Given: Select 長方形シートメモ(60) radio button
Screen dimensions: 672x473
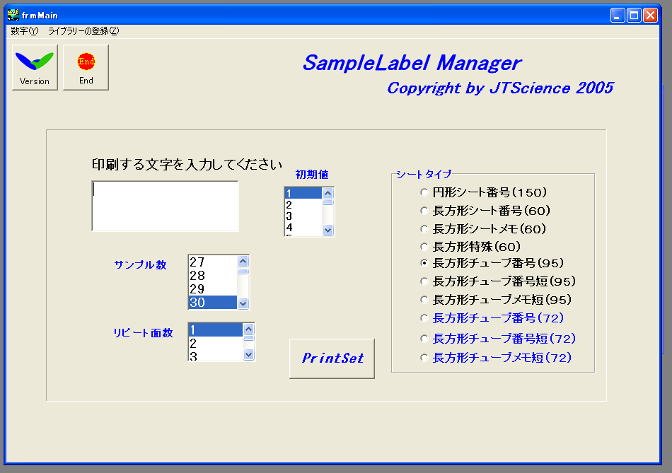Looking at the screenshot, I should tap(424, 229).
